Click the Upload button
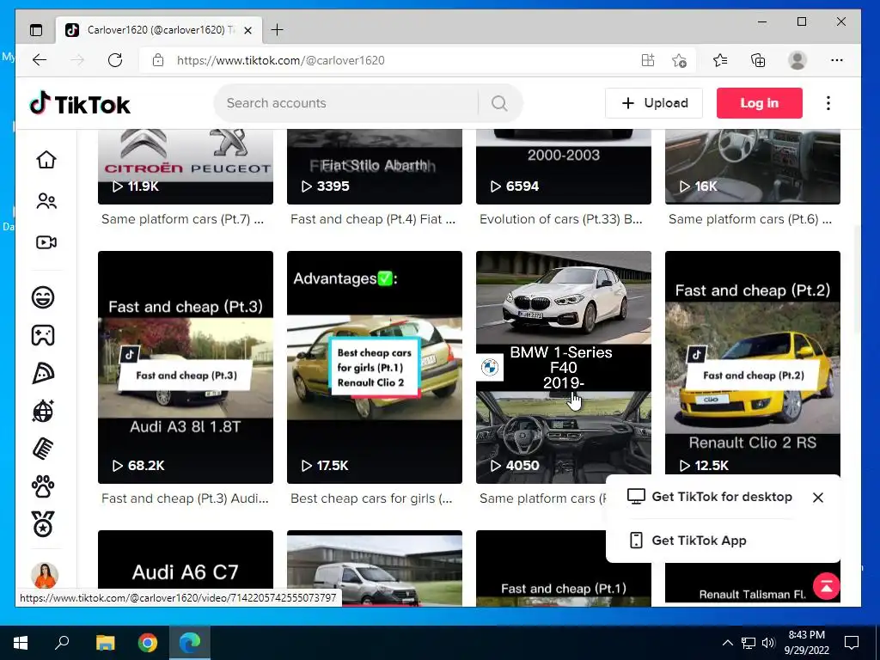The width and height of the screenshot is (880, 660). pos(654,103)
